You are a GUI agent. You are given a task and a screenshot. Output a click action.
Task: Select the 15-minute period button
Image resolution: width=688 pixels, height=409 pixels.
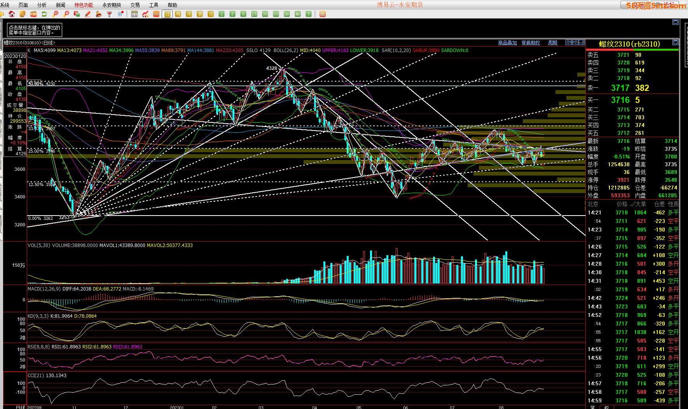[x=254, y=14]
